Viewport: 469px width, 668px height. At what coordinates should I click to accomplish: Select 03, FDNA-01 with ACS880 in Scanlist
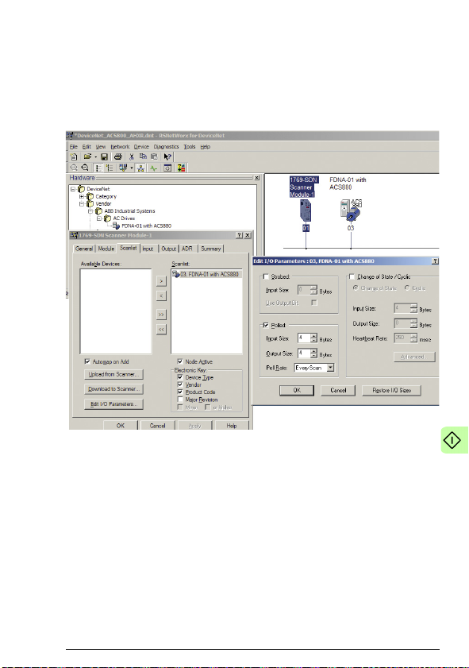point(206,274)
